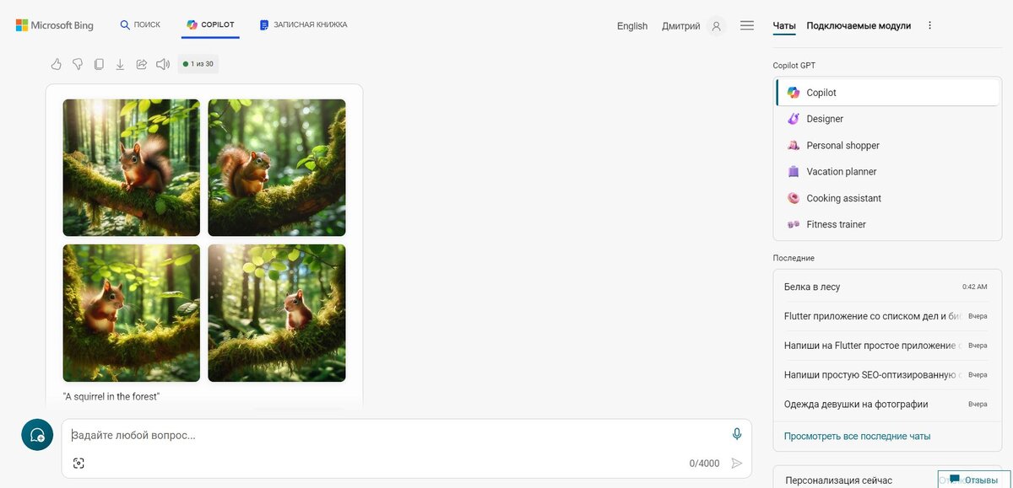Open the user profile avatar icon

tap(717, 26)
